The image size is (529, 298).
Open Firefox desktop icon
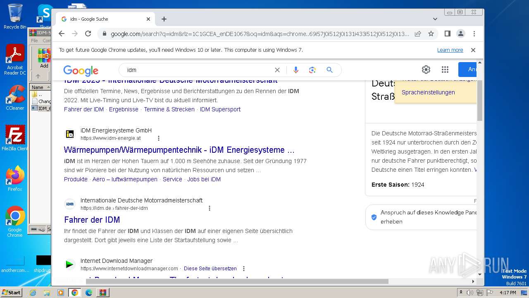coord(15,179)
